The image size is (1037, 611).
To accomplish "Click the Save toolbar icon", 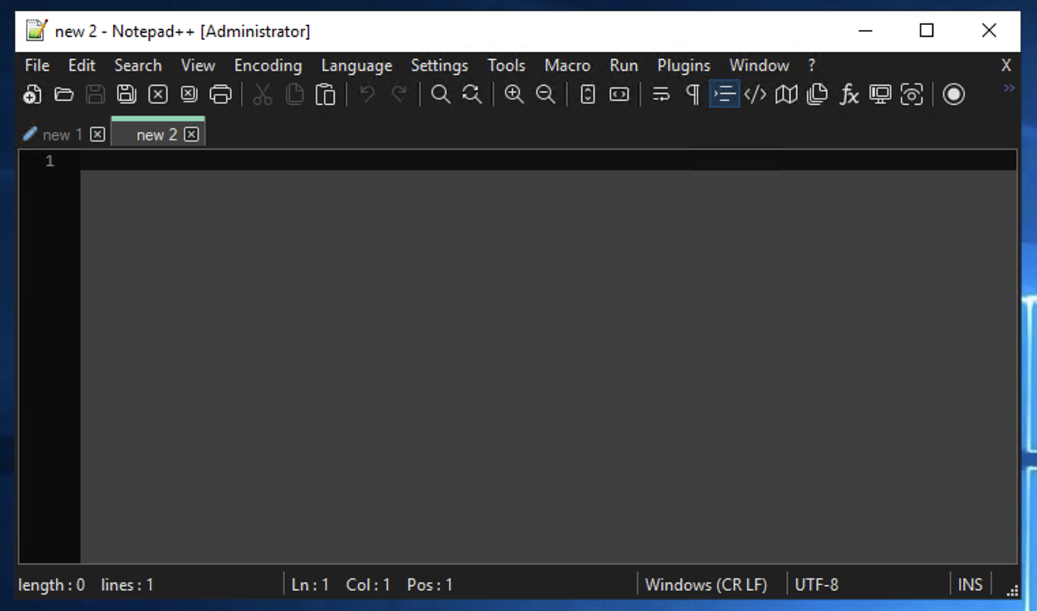I will (x=95, y=94).
